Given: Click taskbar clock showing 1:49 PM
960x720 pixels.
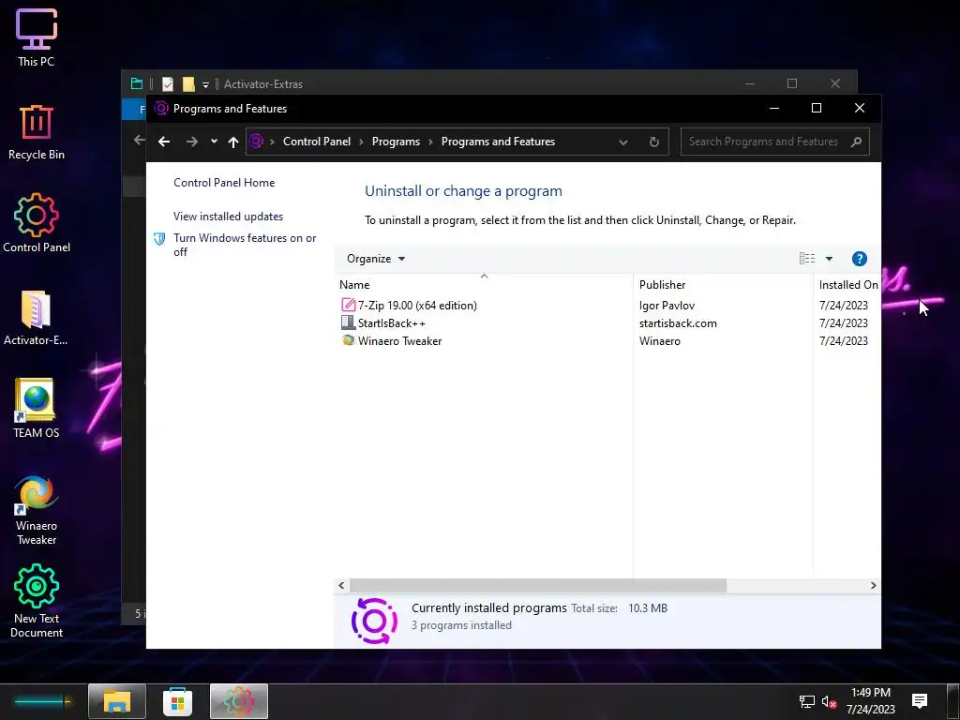Looking at the screenshot, I should [871, 701].
